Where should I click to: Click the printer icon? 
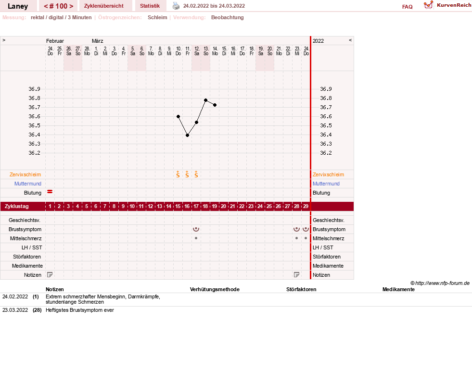tap(176, 6)
